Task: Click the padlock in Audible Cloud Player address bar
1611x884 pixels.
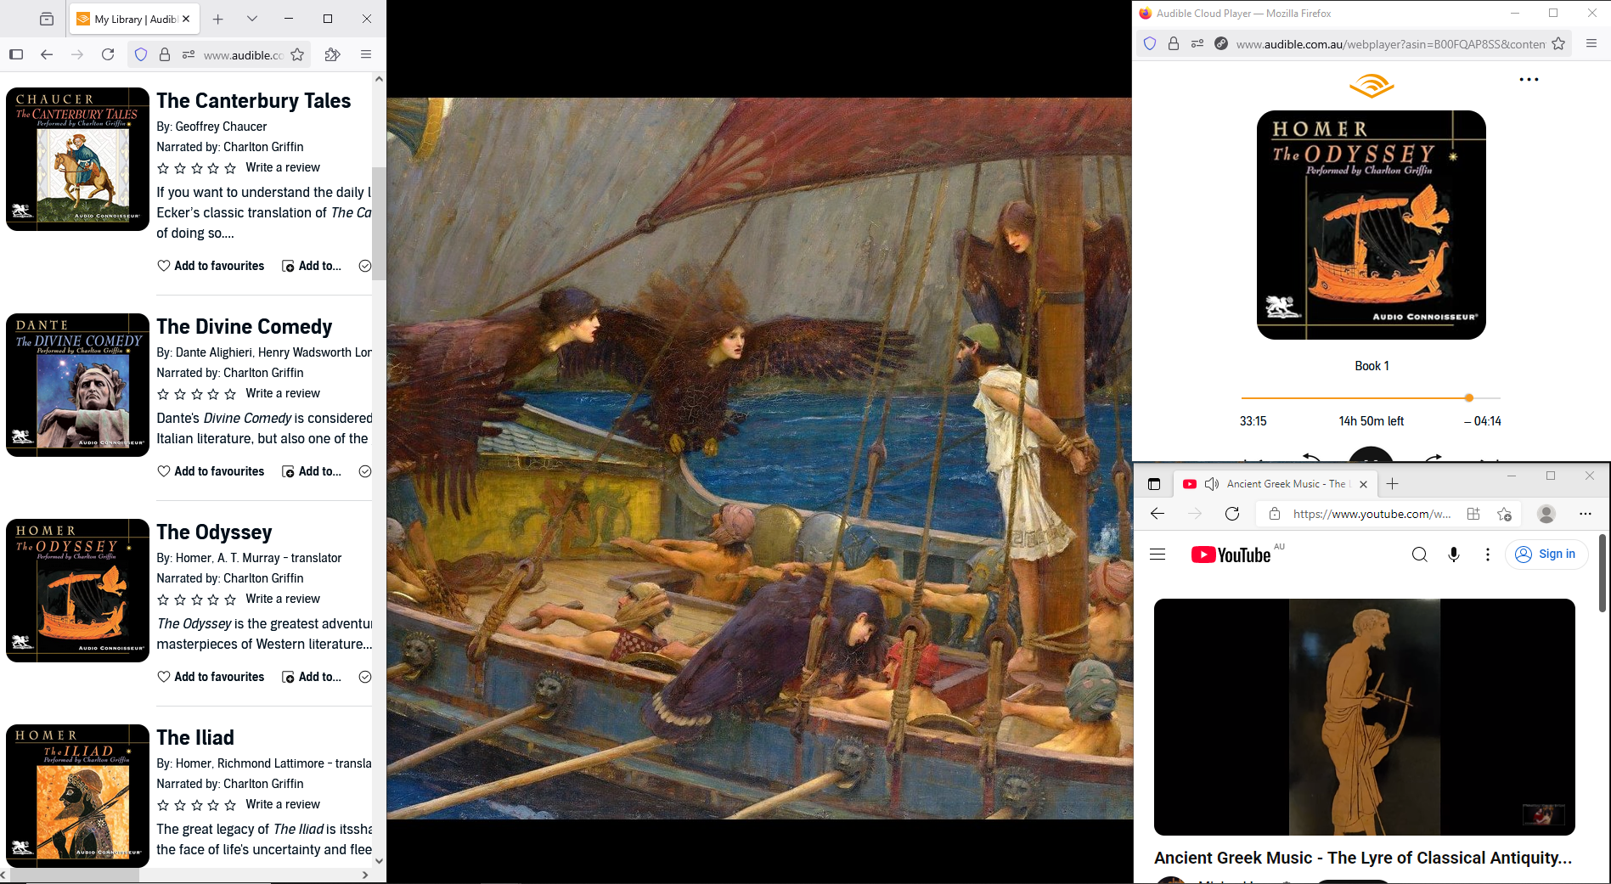Action: tap(1174, 43)
